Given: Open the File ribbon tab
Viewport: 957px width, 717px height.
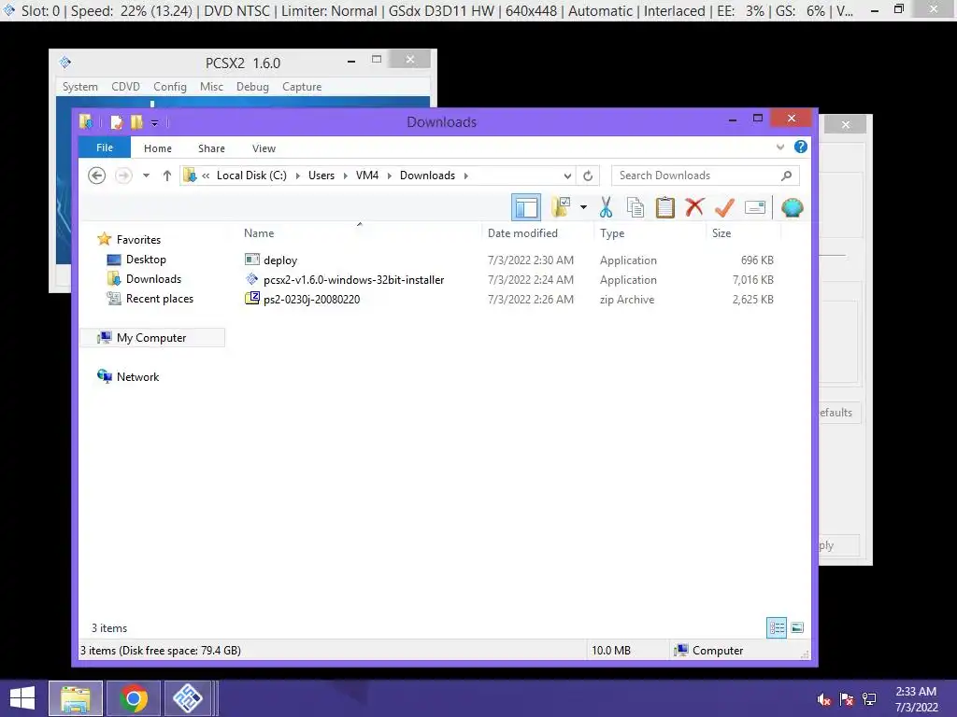Looking at the screenshot, I should pyautogui.click(x=105, y=148).
